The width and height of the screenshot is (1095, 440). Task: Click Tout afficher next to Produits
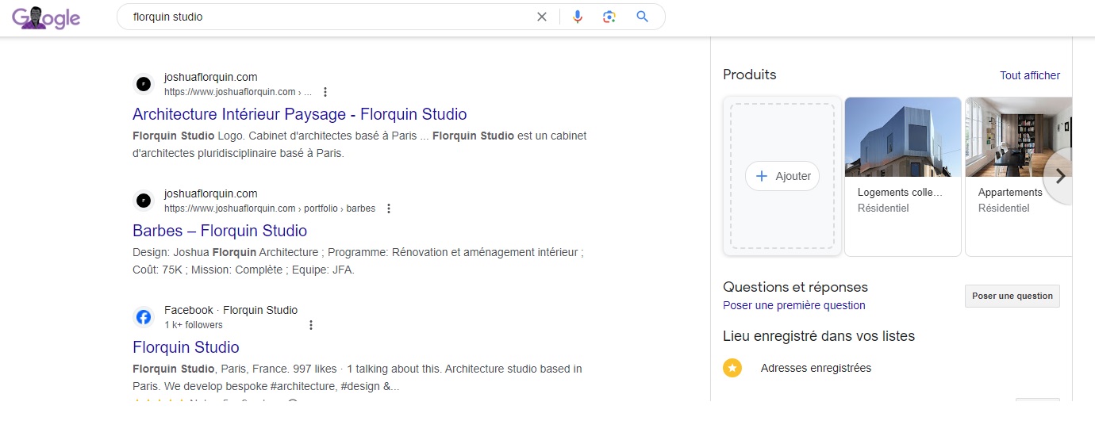coord(1030,75)
